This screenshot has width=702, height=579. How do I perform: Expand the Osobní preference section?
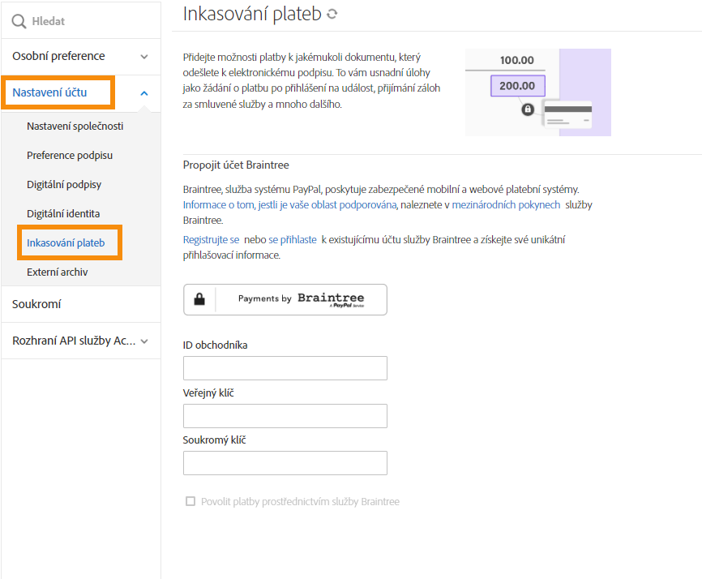point(144,57)
